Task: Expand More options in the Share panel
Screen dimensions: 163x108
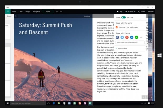Action: click(121, 48)
